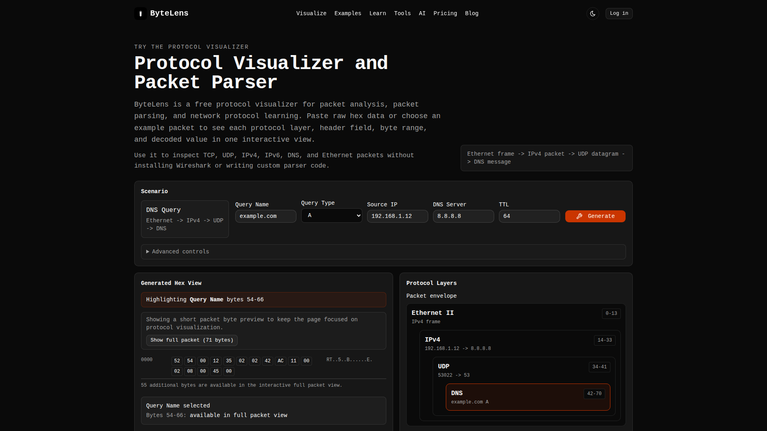The width and height of the screenshot is (767, 431).
Task: Click hex byte 52 in first row
Action: [x=177, y=361]
